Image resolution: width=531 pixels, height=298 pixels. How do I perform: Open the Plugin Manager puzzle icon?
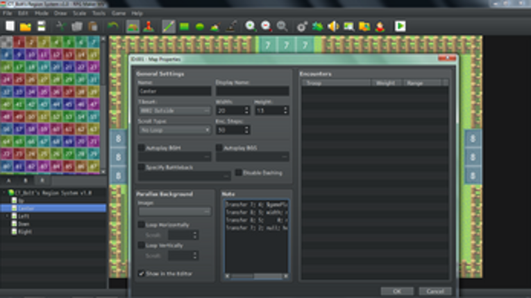pos(318,26)
